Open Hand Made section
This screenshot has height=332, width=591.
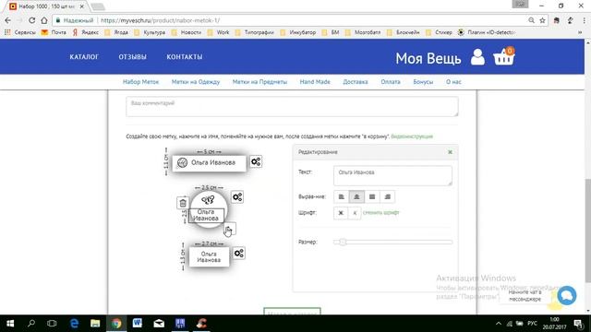click(315, 82)
